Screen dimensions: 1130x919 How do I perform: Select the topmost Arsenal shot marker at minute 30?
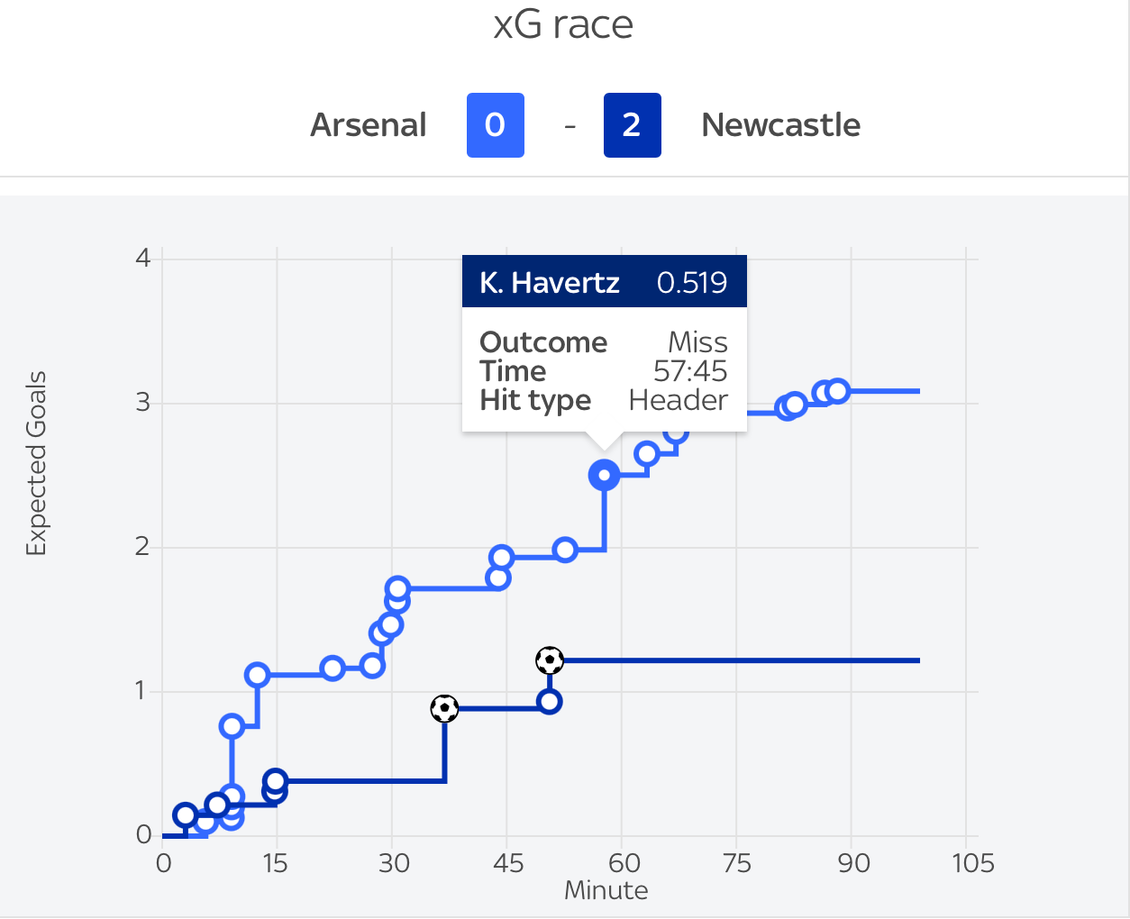398,589
